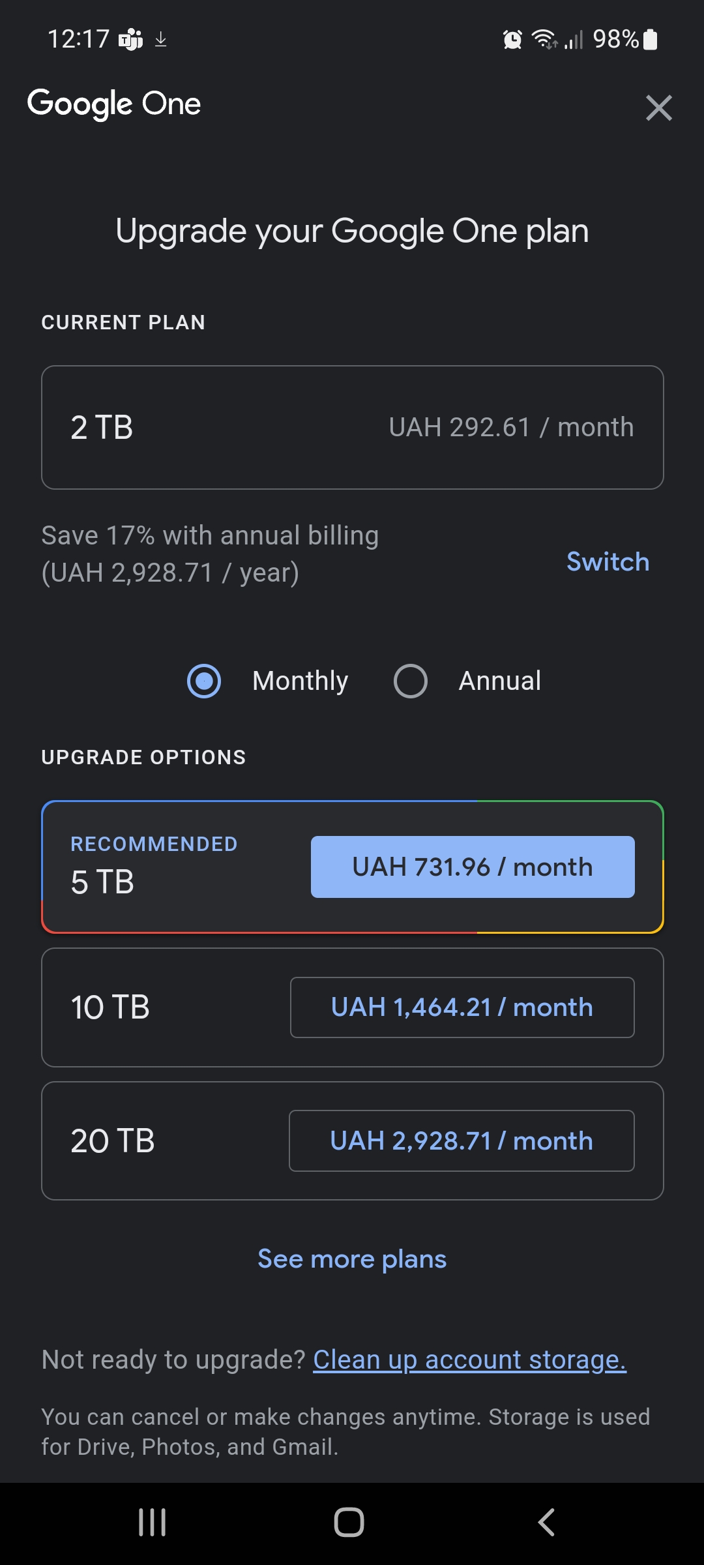Open recent apps with navigation button
This screenshot has height=1565, width=704.
click(x=153, y=1523)
